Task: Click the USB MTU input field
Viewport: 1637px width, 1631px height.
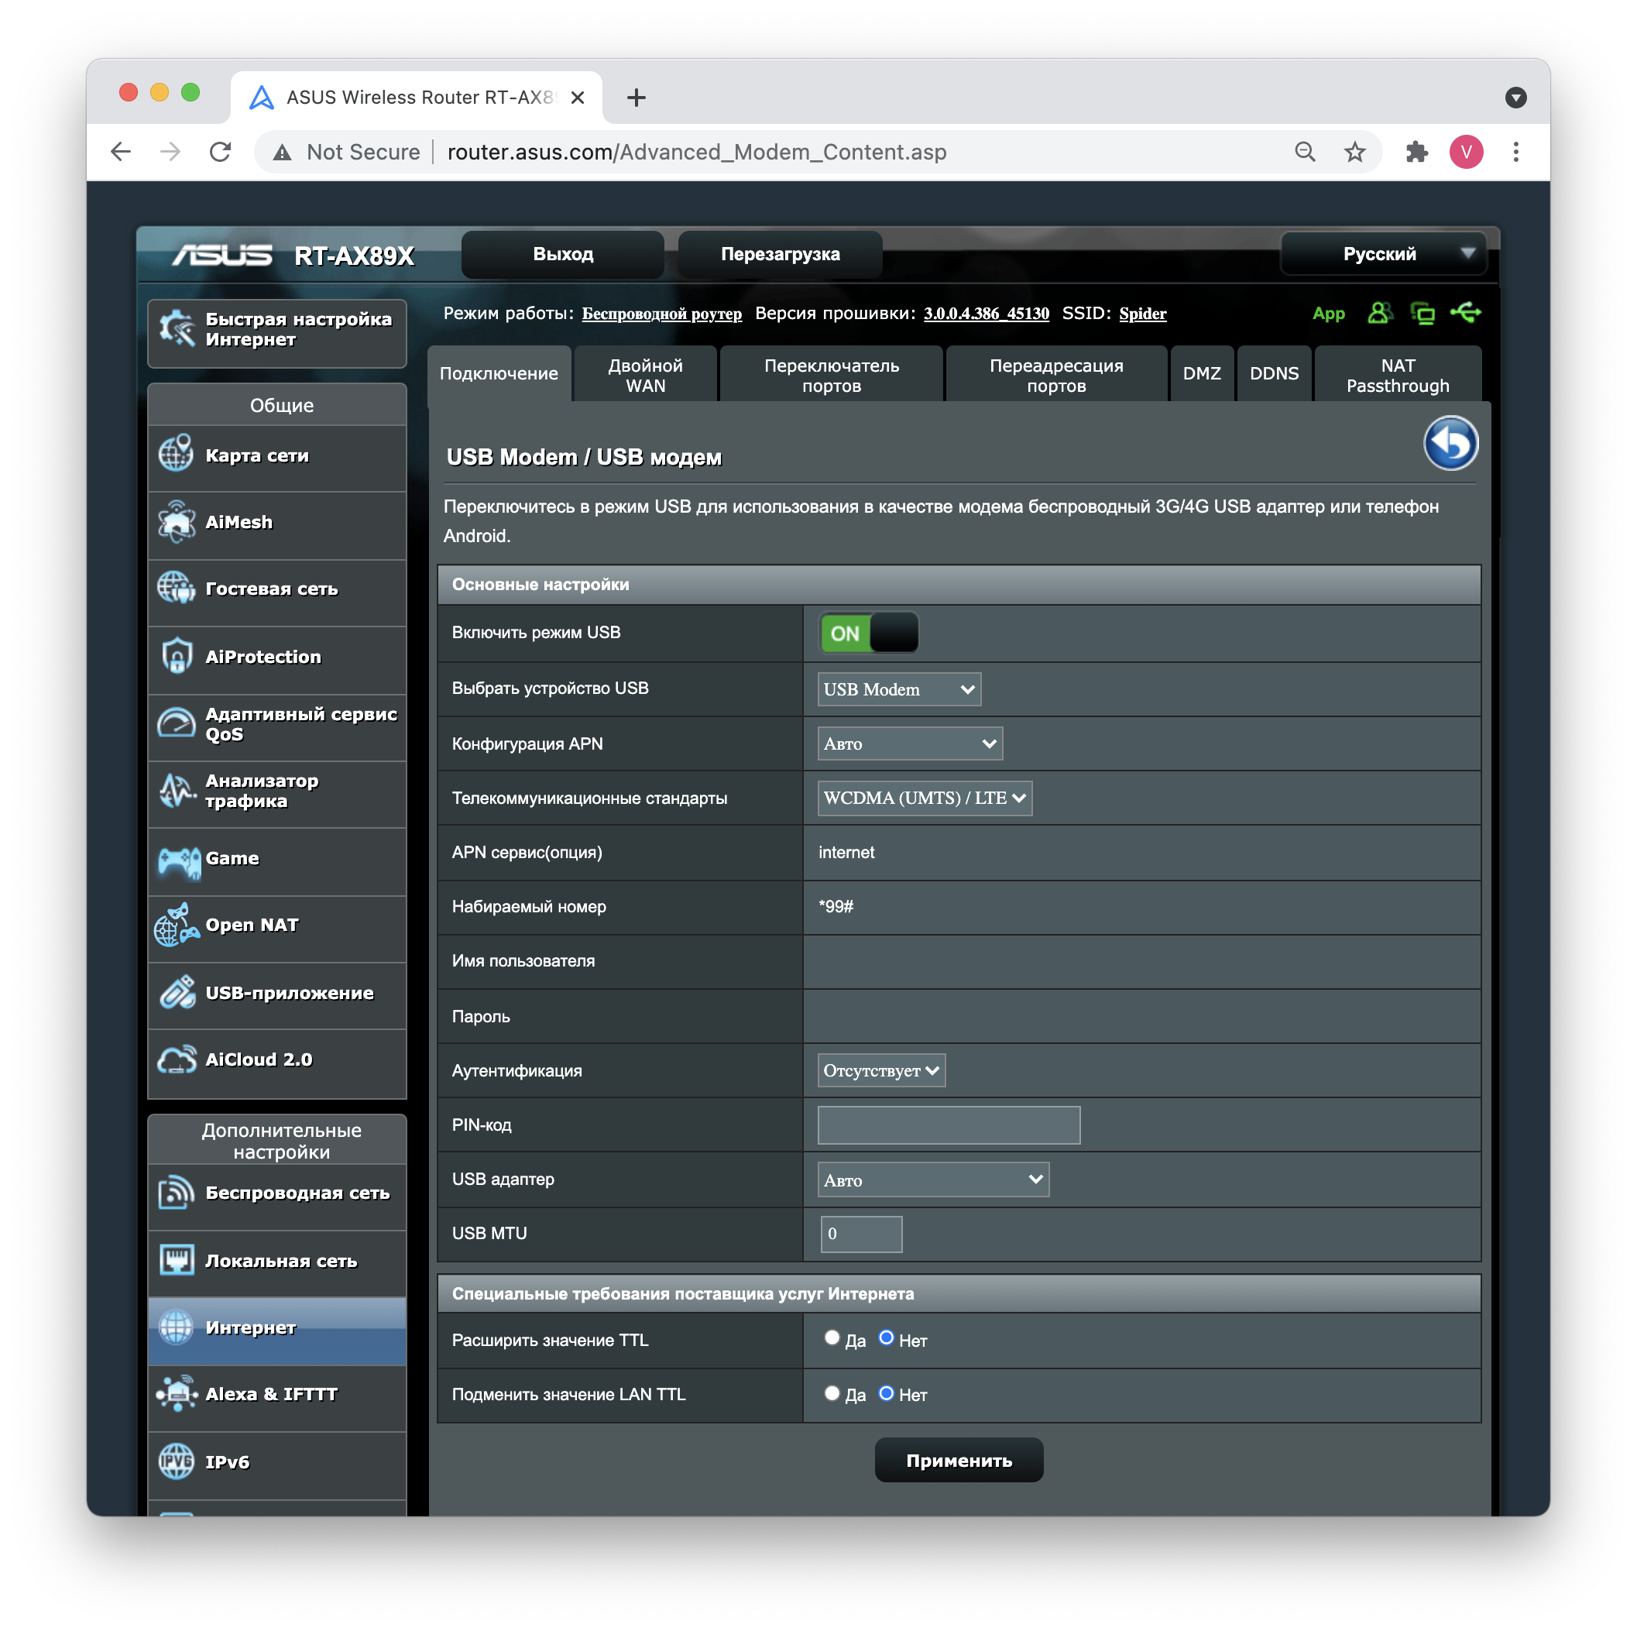Action: pos(862,1234)
